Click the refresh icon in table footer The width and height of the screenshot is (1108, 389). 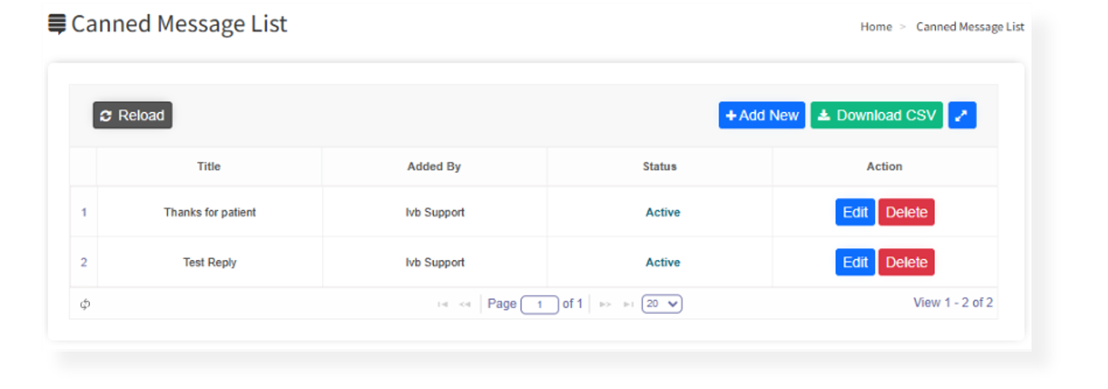[x=85, y=304]
